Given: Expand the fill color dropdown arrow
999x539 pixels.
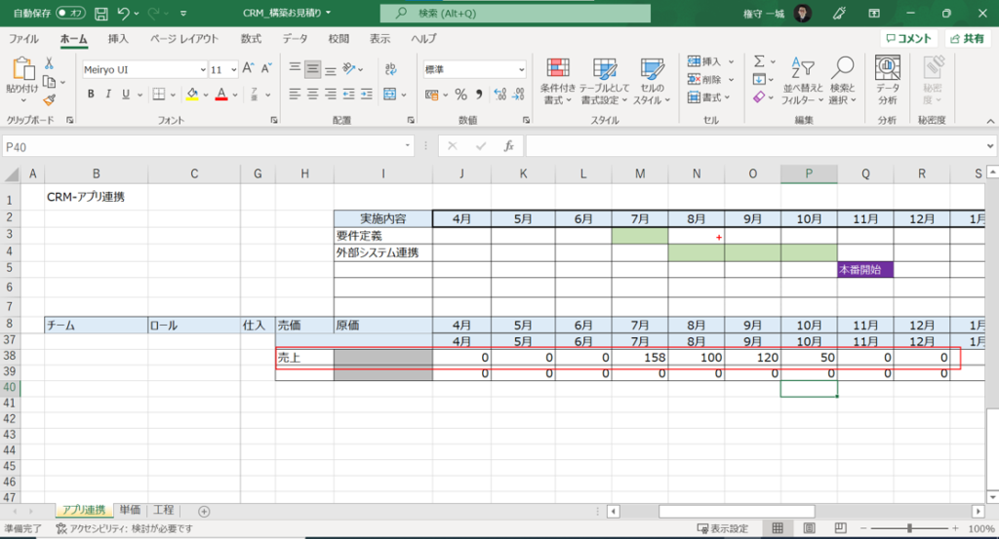Looking at the screenshot, I should coord(205,95).
